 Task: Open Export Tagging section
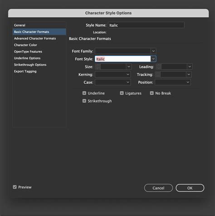39,71
